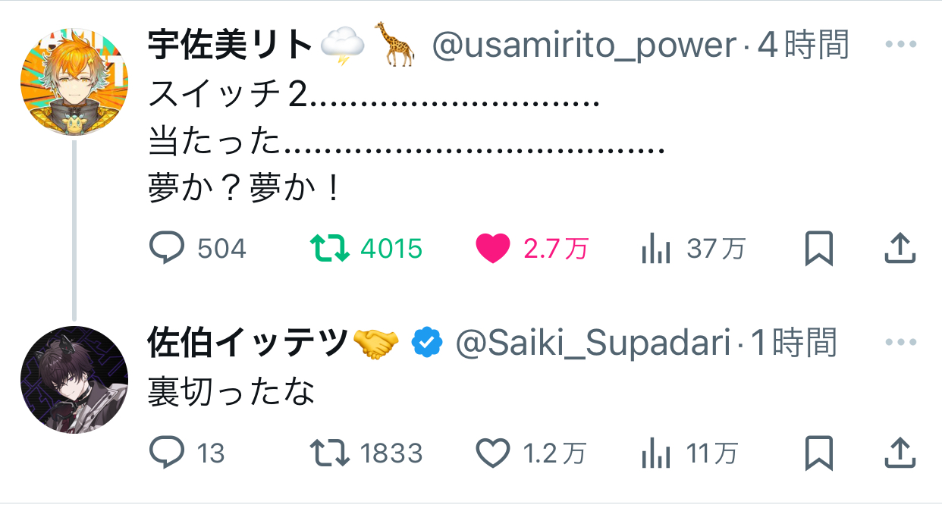This screenshot has width=942, height=505.
Task: Reply to 佐伯イッテツ's comment
Action: coord(167,453)
